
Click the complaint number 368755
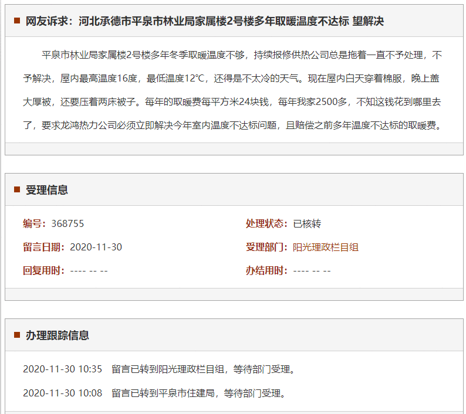(67, 223)
